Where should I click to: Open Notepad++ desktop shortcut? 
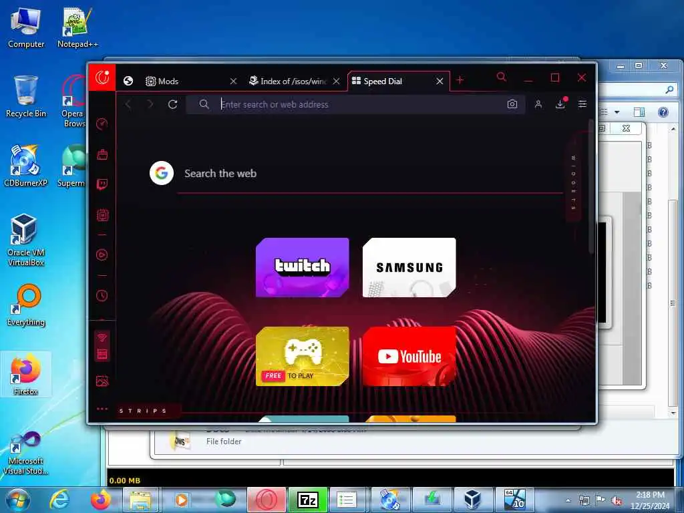[77, 28]
